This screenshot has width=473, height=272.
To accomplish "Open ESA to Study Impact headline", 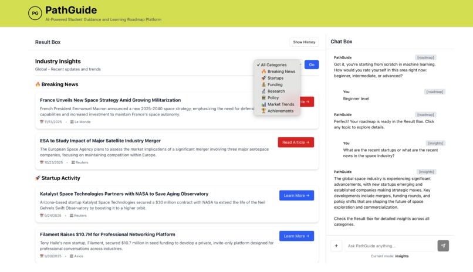I will (100, 141).
